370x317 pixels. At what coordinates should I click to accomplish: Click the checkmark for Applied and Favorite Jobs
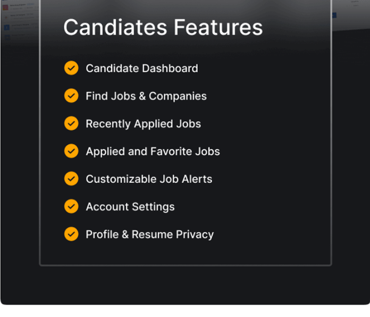(71, 151)
